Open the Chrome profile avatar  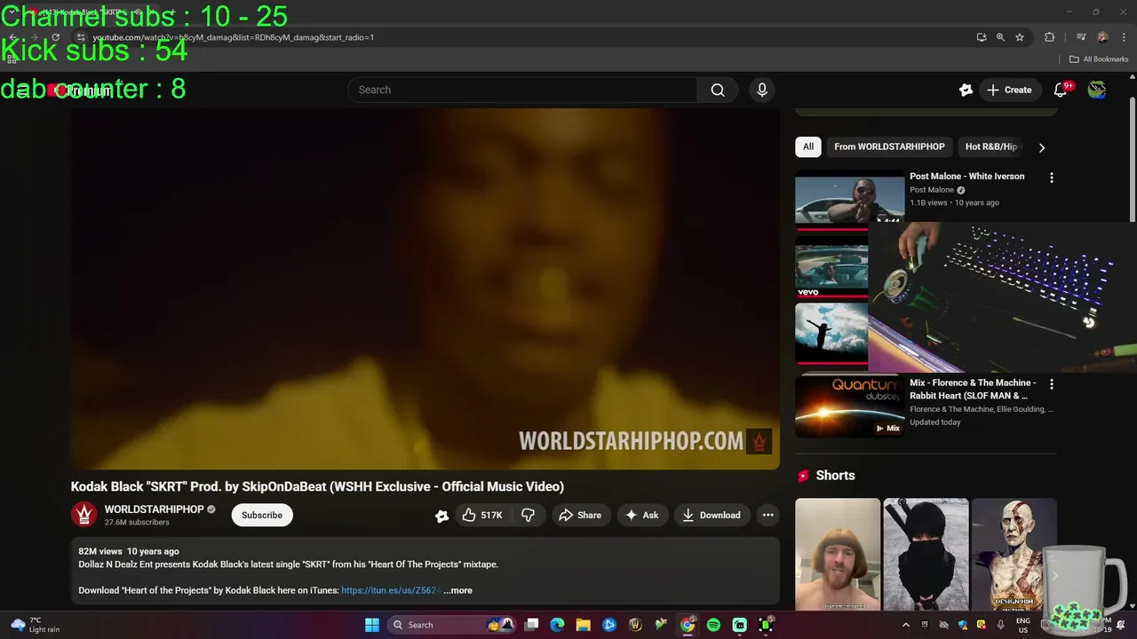[x=1102, y=37]
